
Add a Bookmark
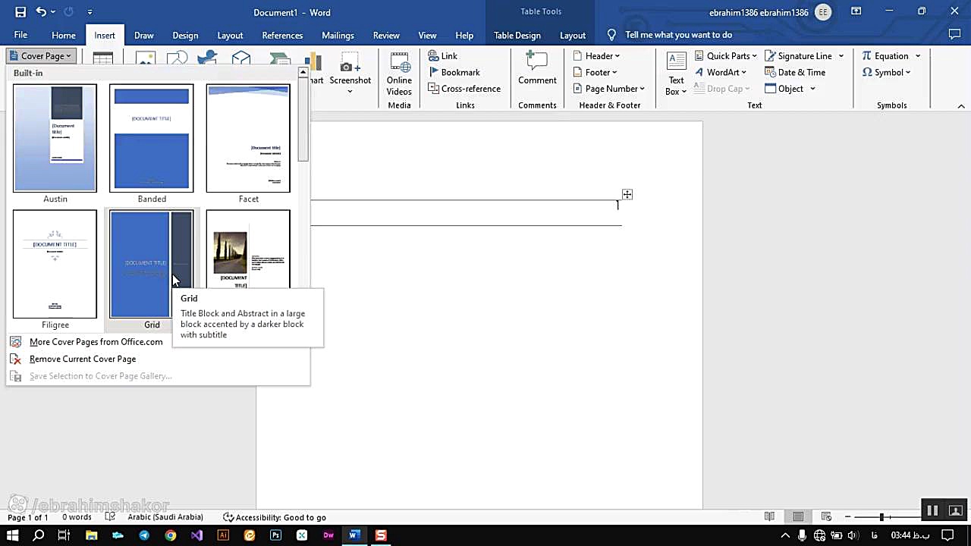pos(454,72)
